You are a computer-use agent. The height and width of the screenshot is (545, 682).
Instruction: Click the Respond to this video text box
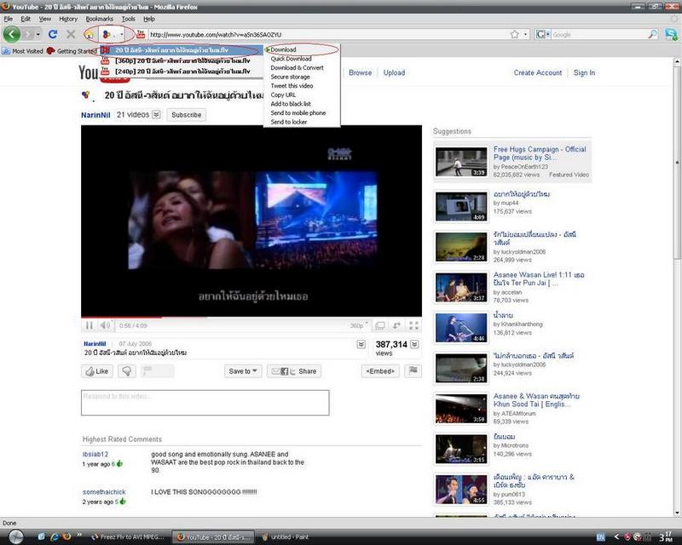coord(205,403)
